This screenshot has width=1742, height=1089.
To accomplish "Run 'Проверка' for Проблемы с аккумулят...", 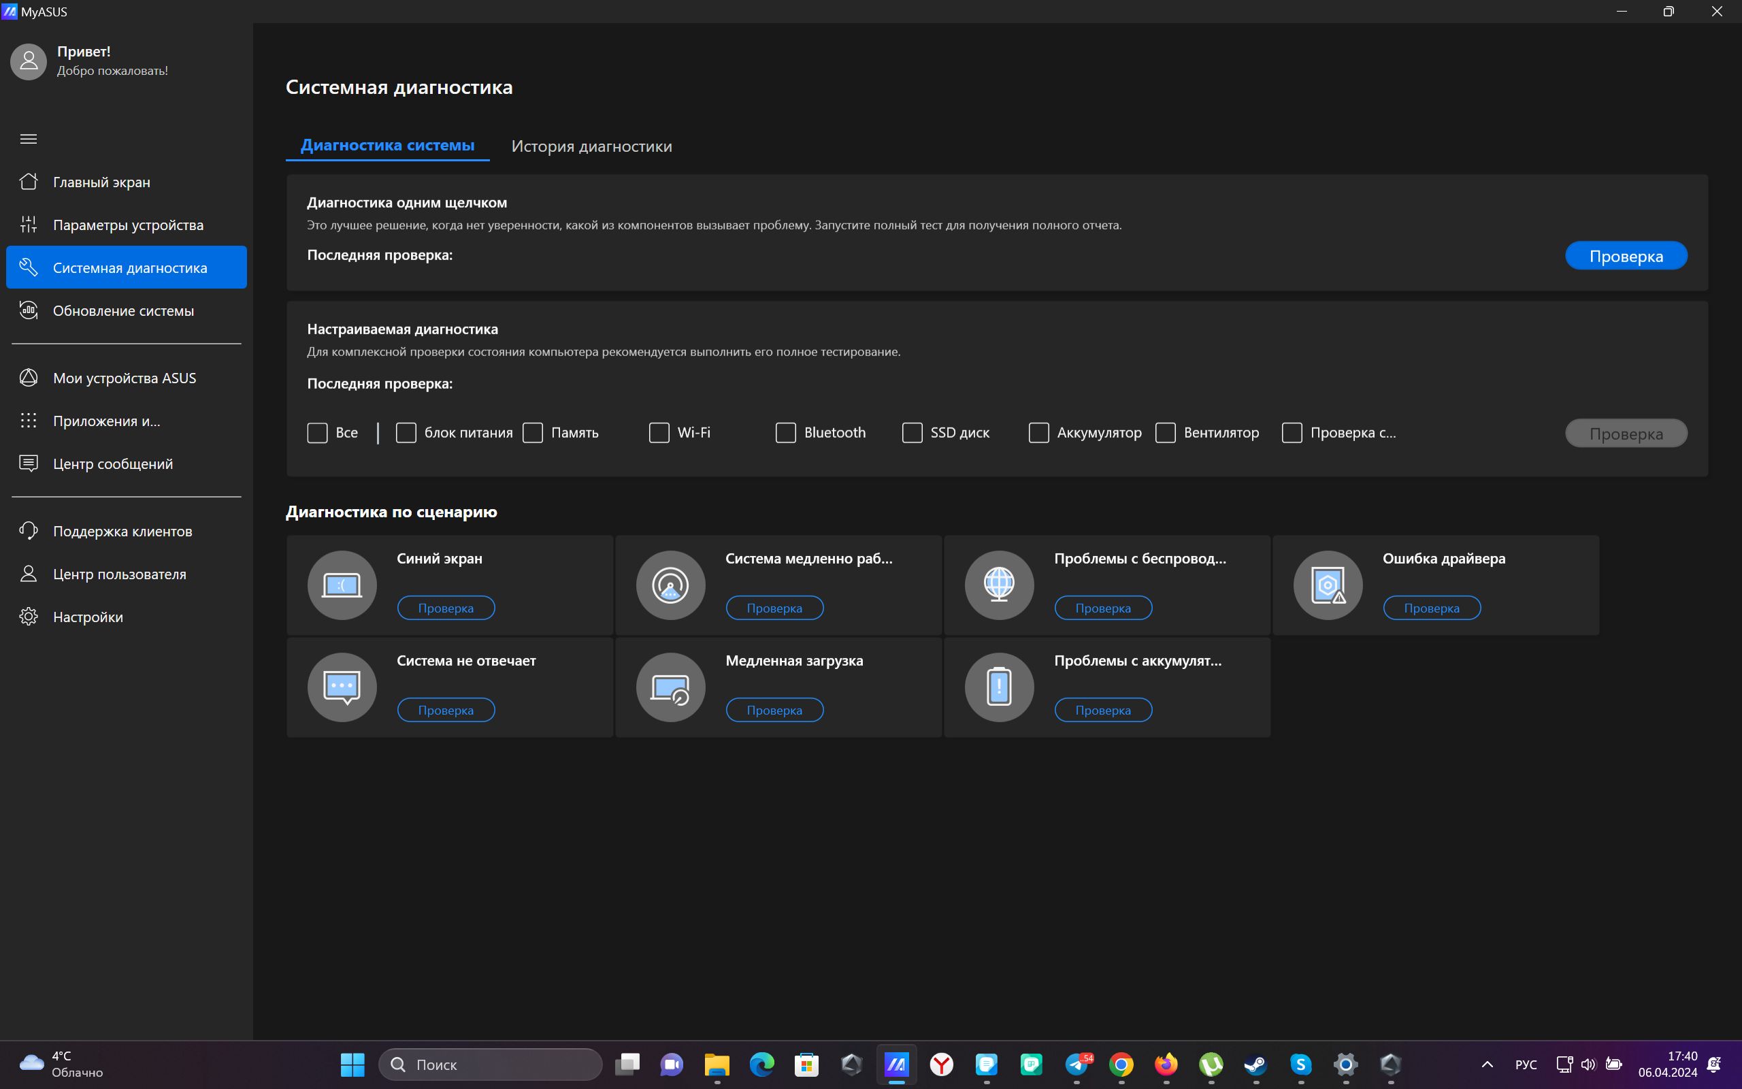I will (1103, 710).
